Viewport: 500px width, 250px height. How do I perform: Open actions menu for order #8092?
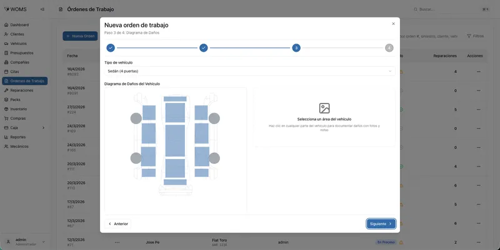pyautogui.click(x=478, y=72)
